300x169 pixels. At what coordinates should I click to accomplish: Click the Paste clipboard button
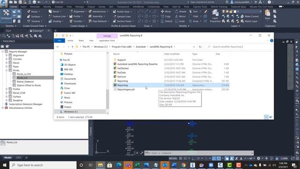tap(268, 15)
